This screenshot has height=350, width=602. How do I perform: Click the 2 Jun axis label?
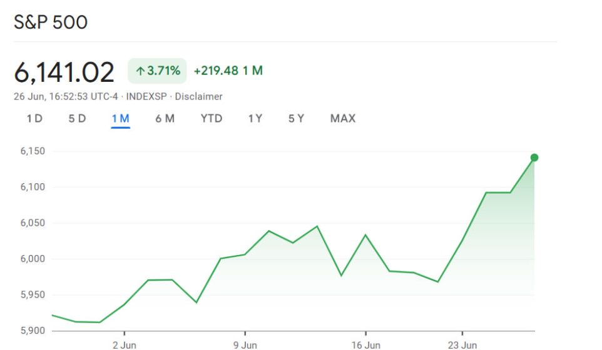pyautogui.click(x=125, y=345)
